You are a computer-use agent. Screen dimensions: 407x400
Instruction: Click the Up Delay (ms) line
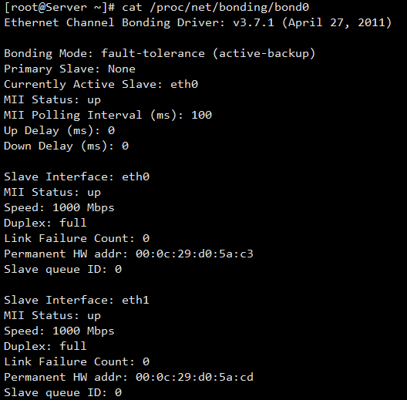[59, 130]
